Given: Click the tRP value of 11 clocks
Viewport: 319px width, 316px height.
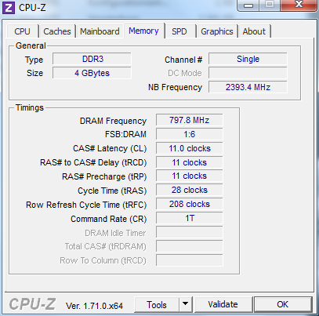Looking at the screenshot, I should coord(190,176).
